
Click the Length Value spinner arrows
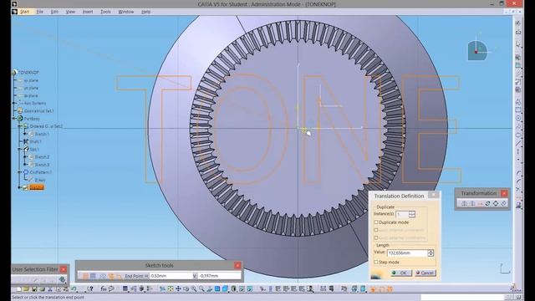(x=431, y=253)
